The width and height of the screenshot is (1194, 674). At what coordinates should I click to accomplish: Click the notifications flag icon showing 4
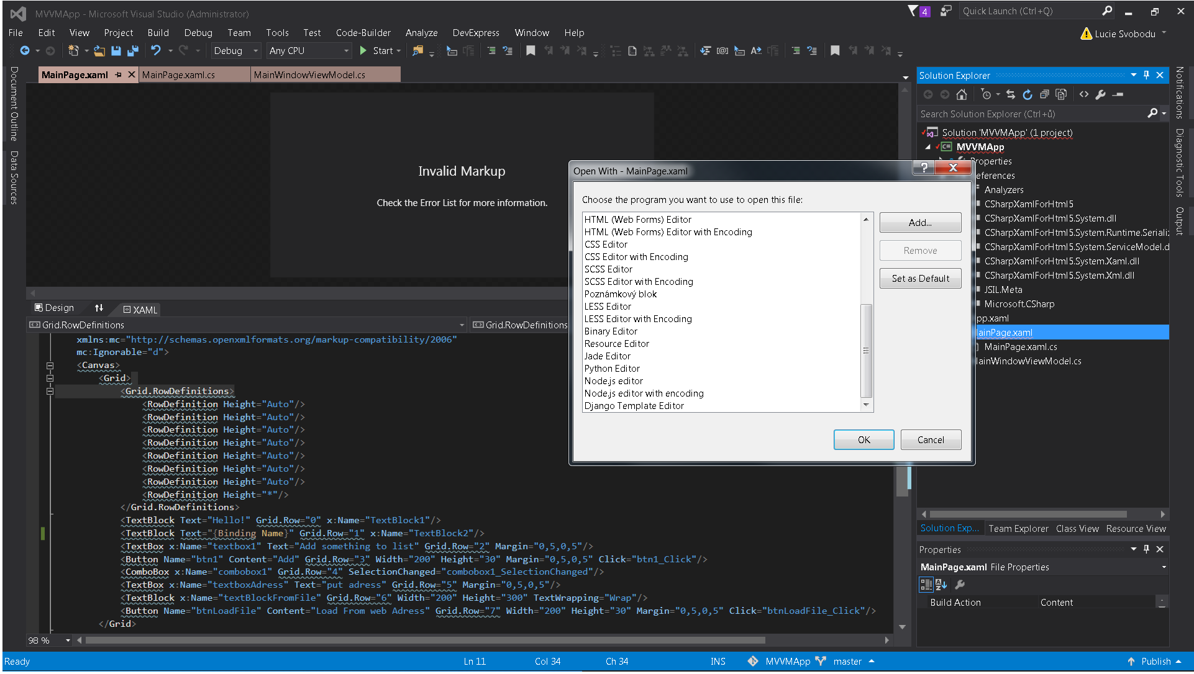[x=919, y=11]
